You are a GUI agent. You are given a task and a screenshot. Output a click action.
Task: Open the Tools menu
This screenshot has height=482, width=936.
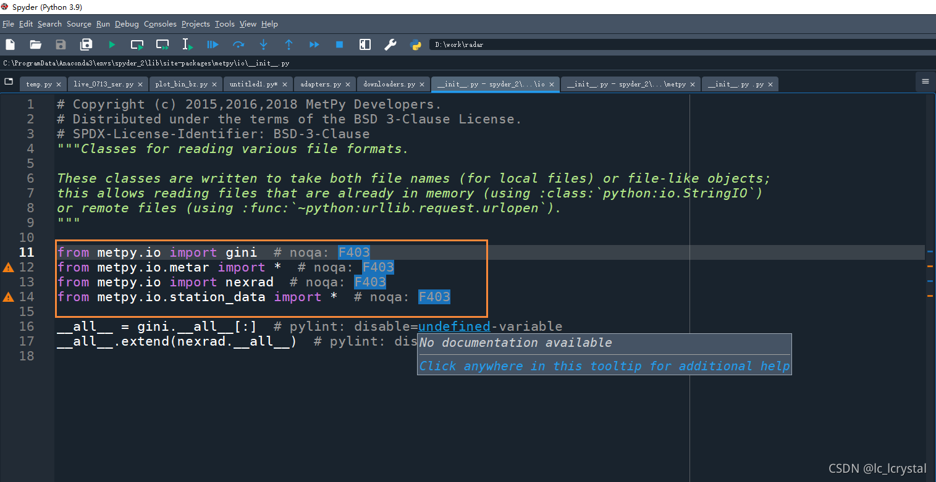tap(225, 24)
